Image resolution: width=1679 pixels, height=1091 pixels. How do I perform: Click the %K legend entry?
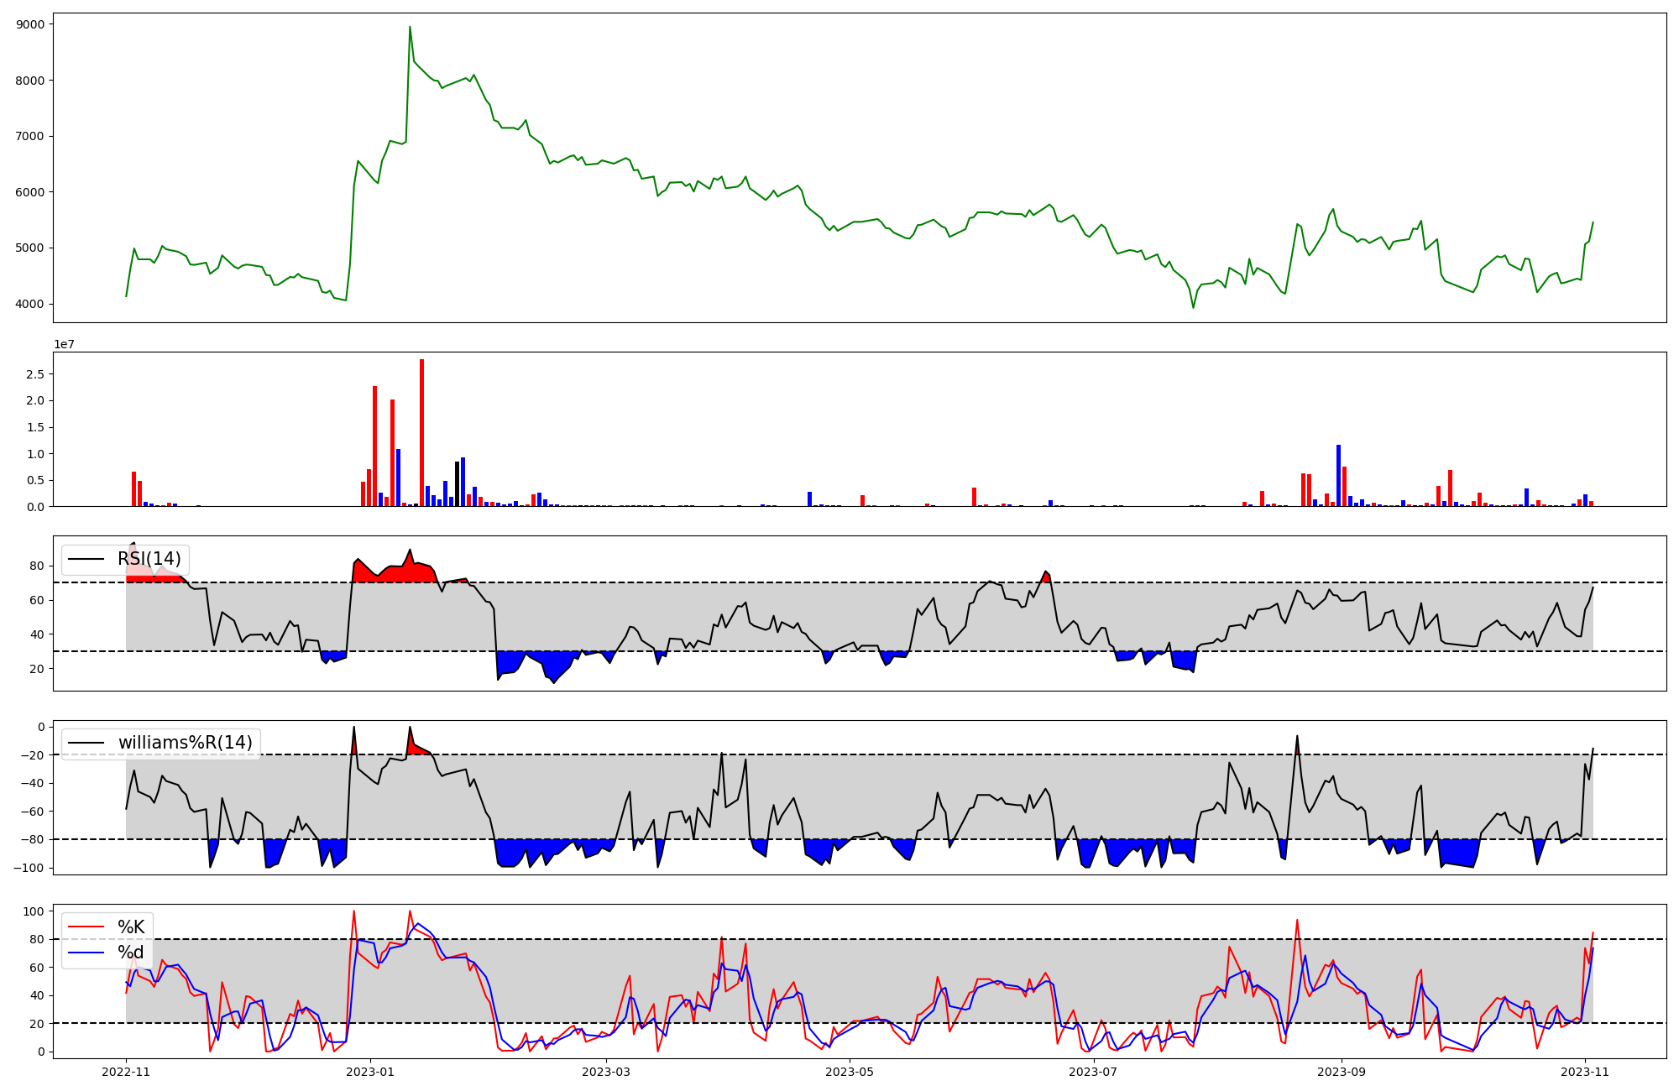coord(131,927)
